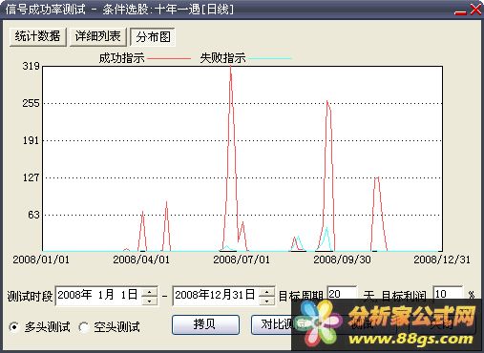Viewport: 484px width, 353px height.
Task: Minimize the 信号成功率测试 window
Action: point(460,12)
